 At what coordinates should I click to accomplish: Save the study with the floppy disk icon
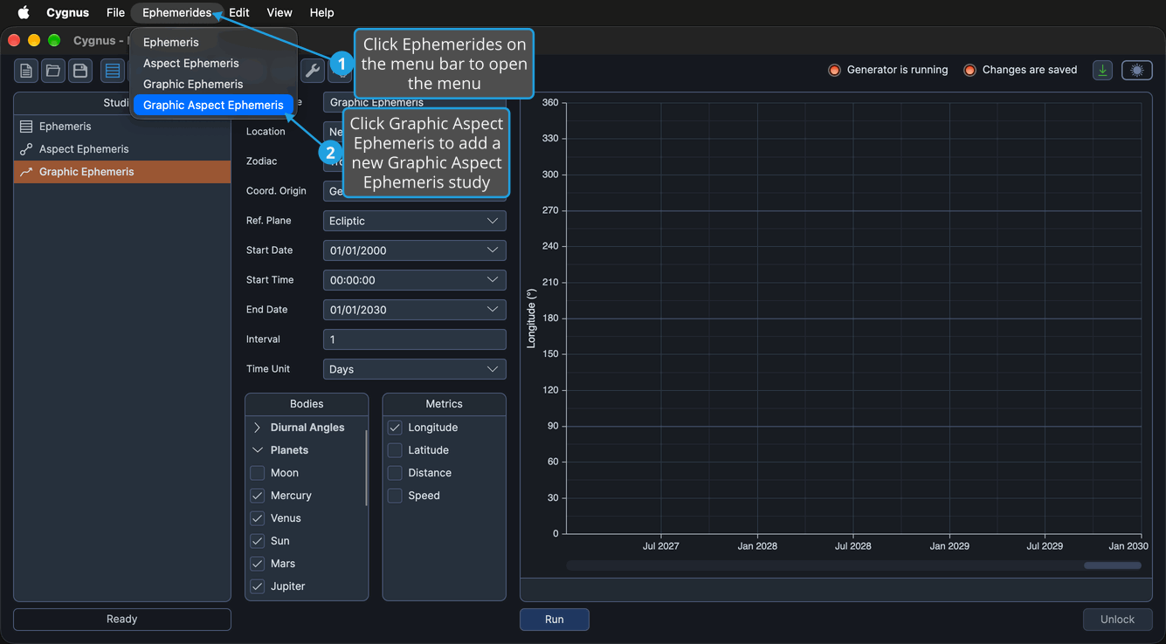(80, 71)
